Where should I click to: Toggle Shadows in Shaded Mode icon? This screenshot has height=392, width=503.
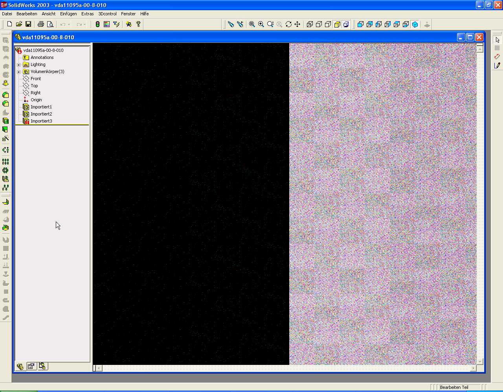(x=346, y=24)
